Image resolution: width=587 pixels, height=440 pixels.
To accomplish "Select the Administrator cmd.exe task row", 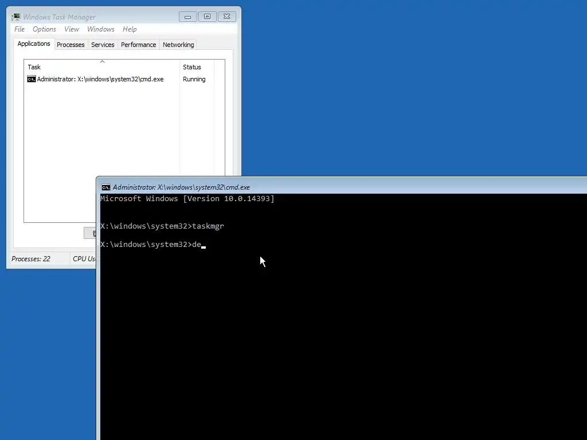I will pos(120,79).
